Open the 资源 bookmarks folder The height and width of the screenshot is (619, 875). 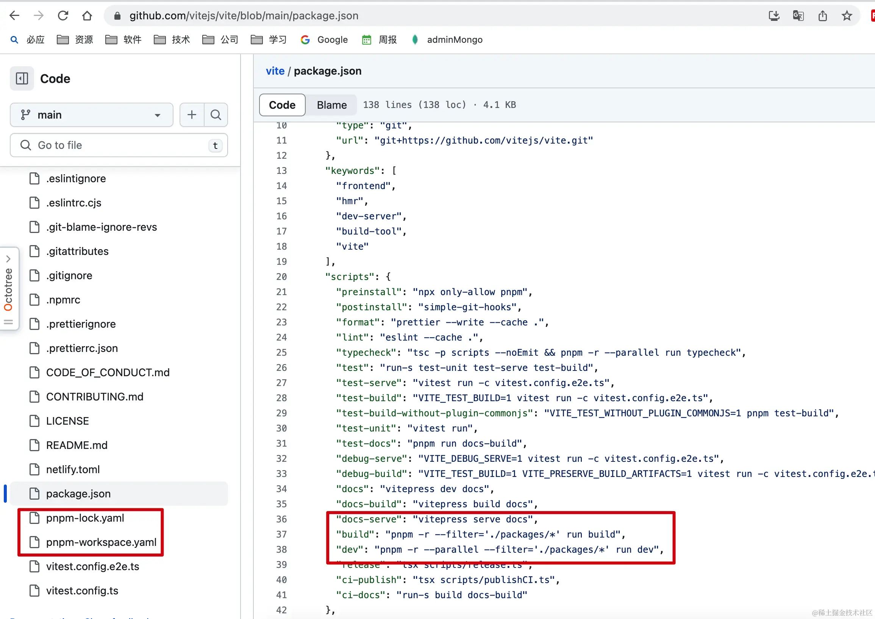click(x=75, y=40)
